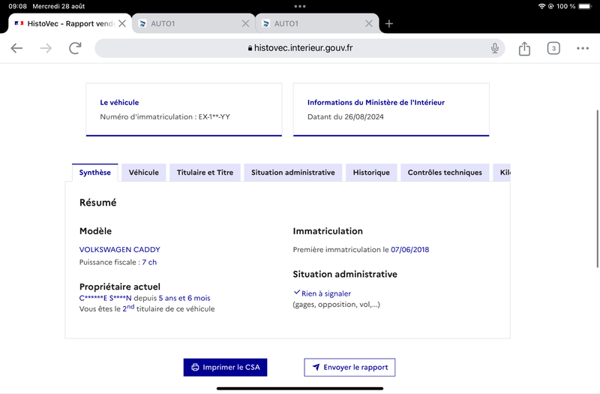Show the open tabs overview (3)

553,48
